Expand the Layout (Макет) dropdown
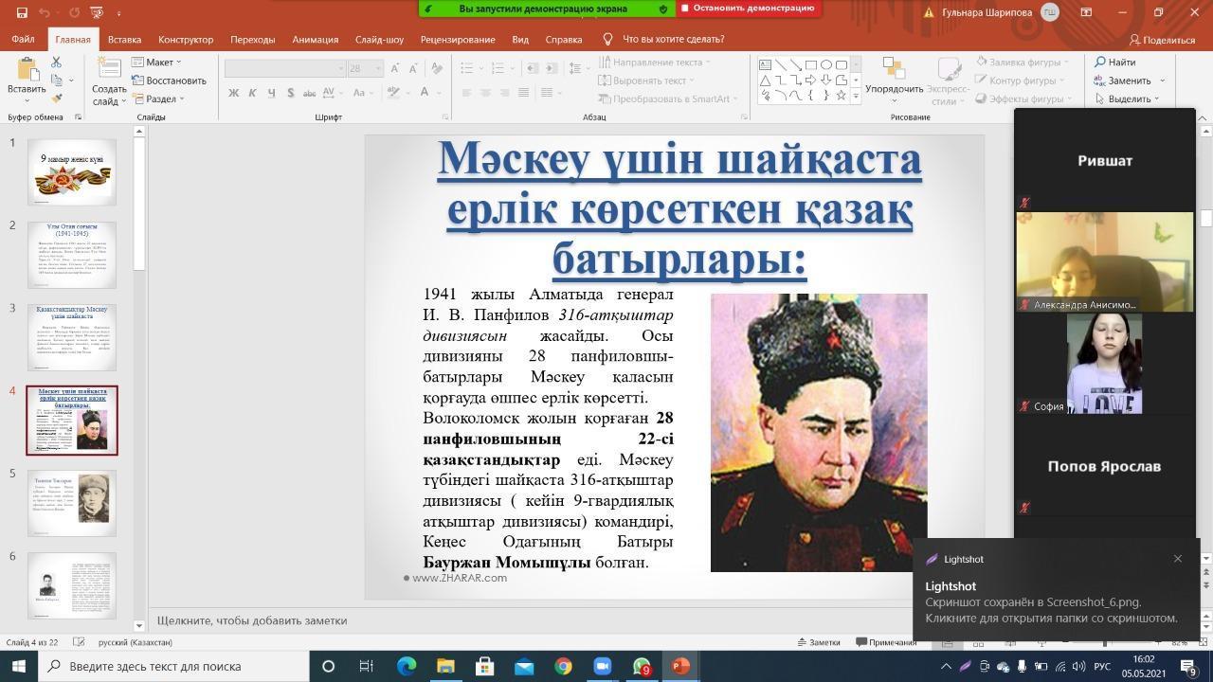 click(x=157, y=63)
